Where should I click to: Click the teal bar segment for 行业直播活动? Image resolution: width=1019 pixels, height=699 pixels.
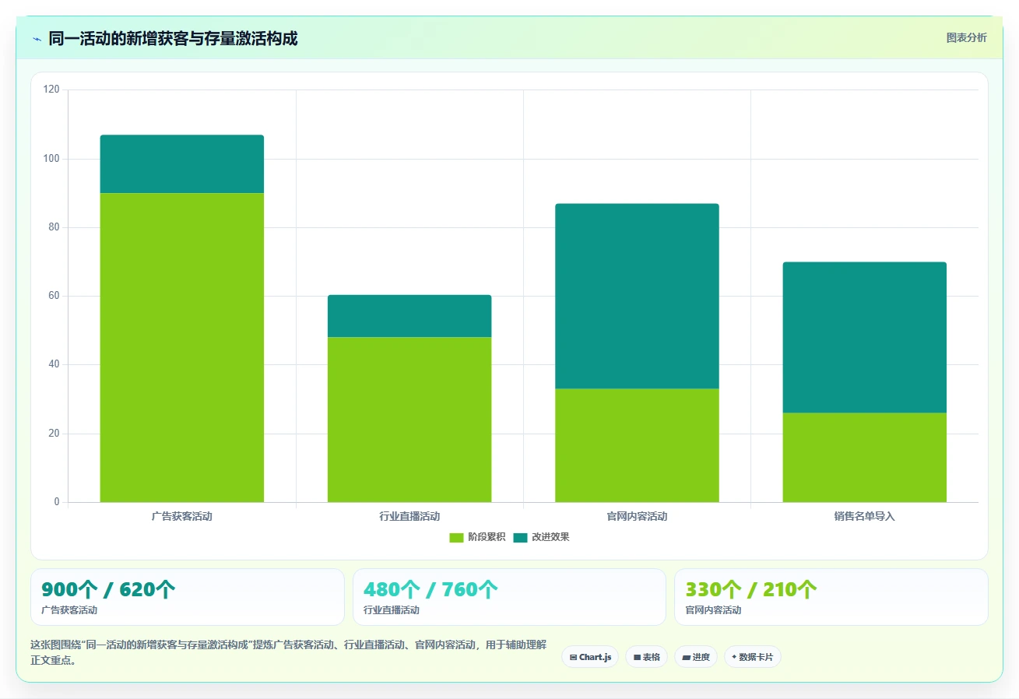[x=409, y=316]
